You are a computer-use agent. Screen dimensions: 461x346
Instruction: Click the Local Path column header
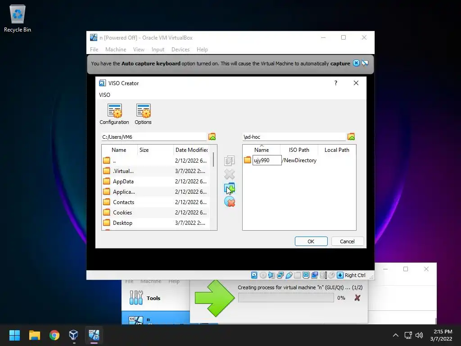337,150
